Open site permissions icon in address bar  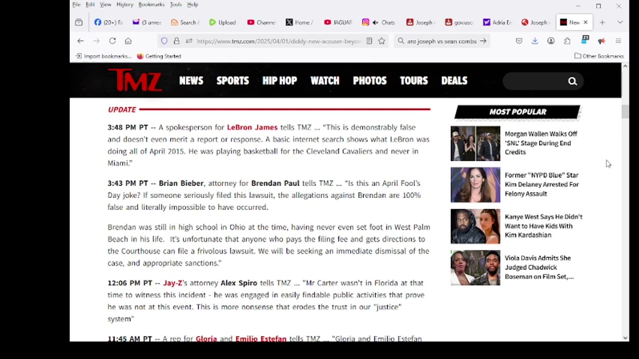189,41
